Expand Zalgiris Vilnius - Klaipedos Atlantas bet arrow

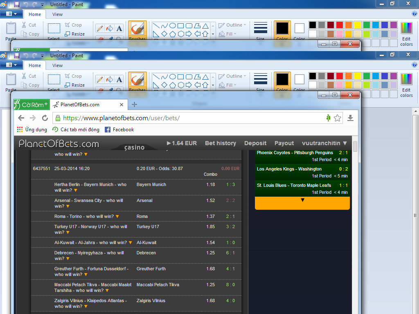86,307
